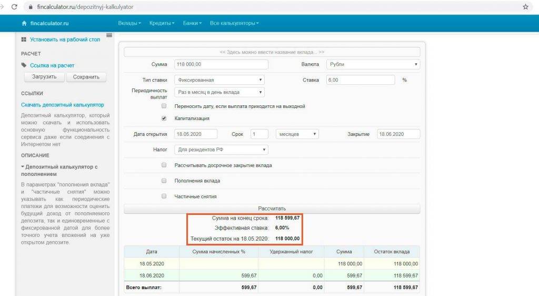Open the Налог dropdown for резидентов РФ
539x296 pixels.
click(x=221, y=150)
